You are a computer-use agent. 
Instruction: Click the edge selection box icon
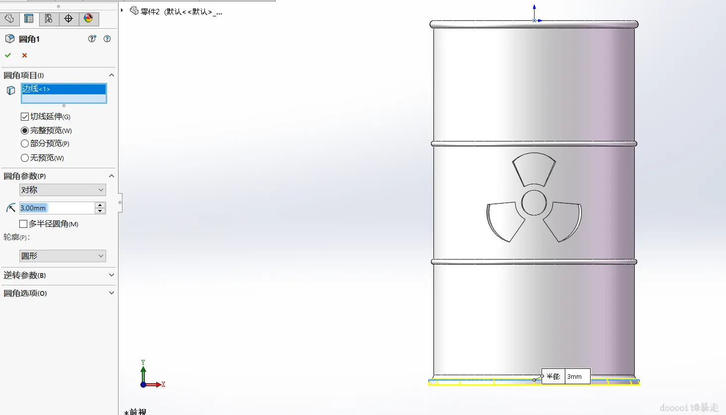click(11, 90)
